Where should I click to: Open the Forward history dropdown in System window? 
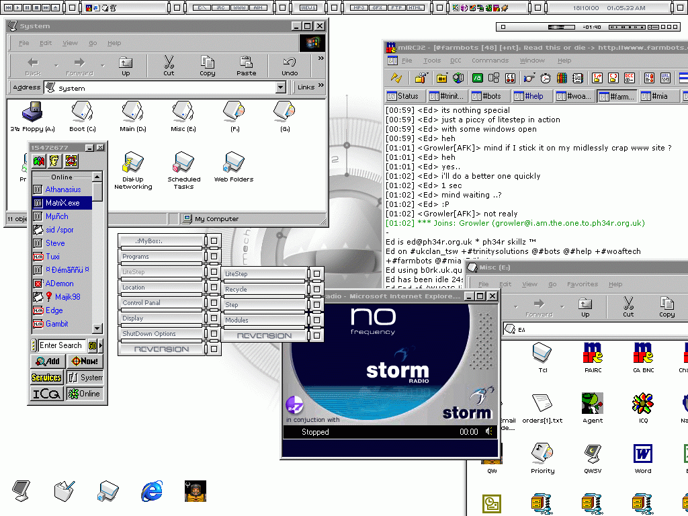[102, 66]
